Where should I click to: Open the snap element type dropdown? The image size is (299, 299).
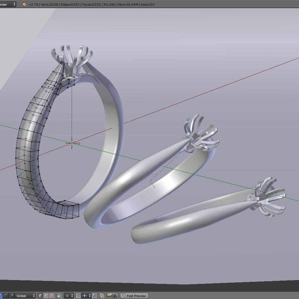coord(86,296)
